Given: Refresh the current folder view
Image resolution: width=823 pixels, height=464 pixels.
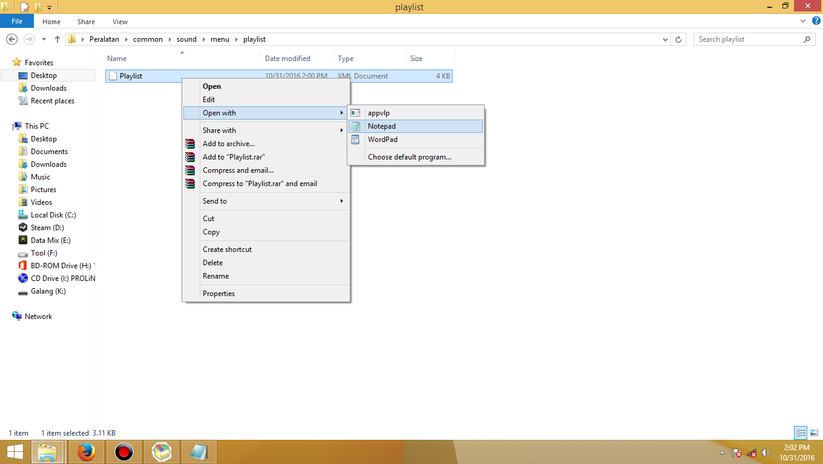Looking at the screenshot, I should (x=679, y=39).
